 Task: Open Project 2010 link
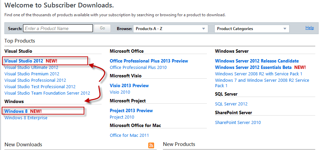122,117
